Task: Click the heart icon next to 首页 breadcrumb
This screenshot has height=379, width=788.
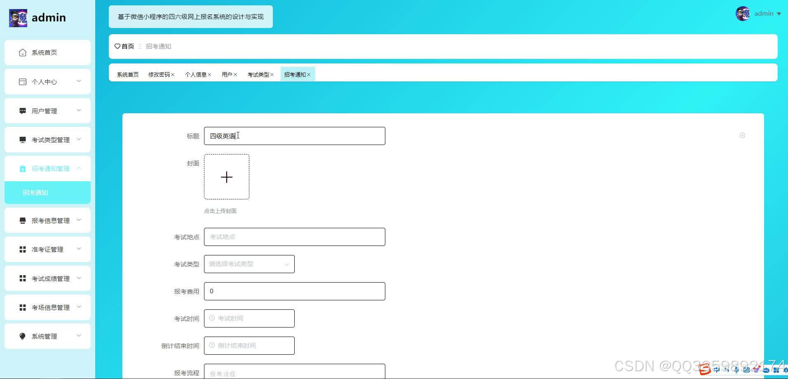Action: click(x=117, y=46)
